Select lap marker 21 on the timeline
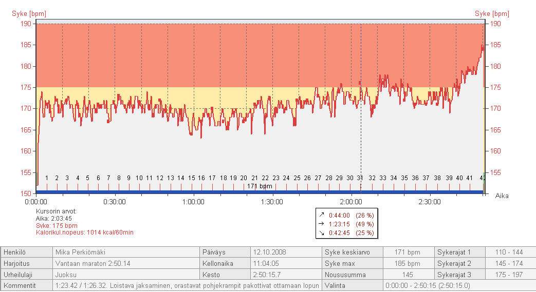The image size is (536, 292). coord(254,178)
